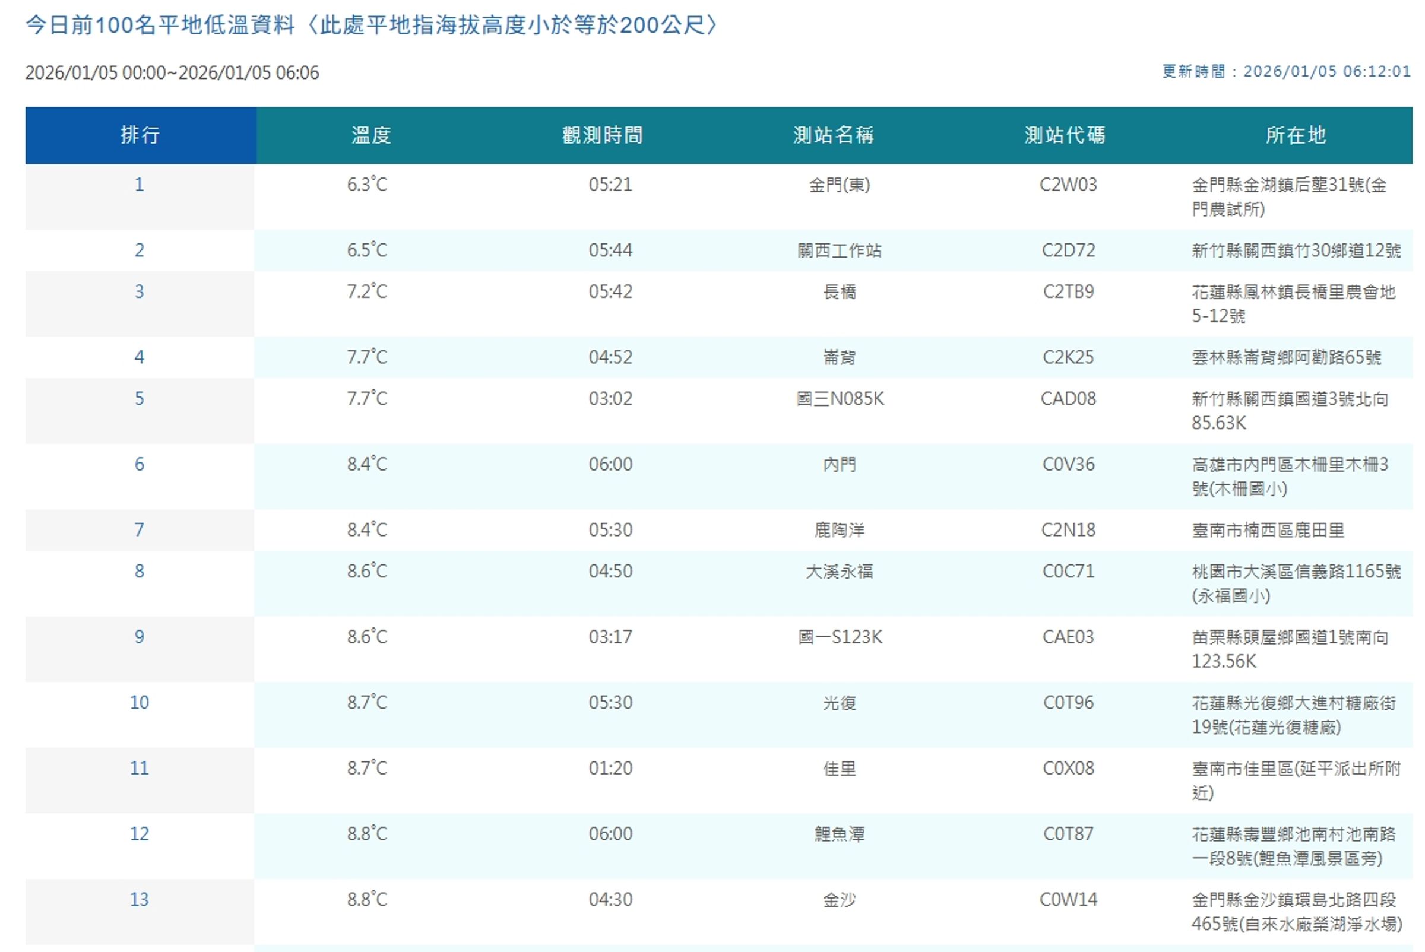Click address 金門縣金湖鎮后壟31號
The width and height of the screenshot is (1425, 952).
[x=1289, y=196]
